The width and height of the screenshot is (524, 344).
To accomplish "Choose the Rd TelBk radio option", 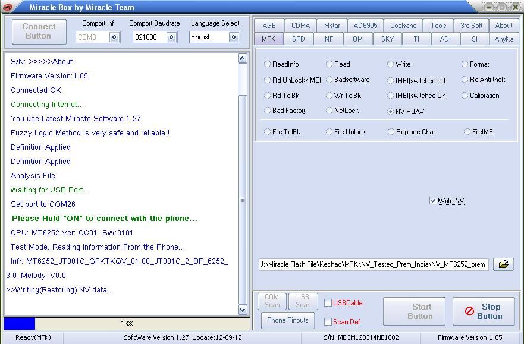I will pyautogui.click(x=267, y=96).
